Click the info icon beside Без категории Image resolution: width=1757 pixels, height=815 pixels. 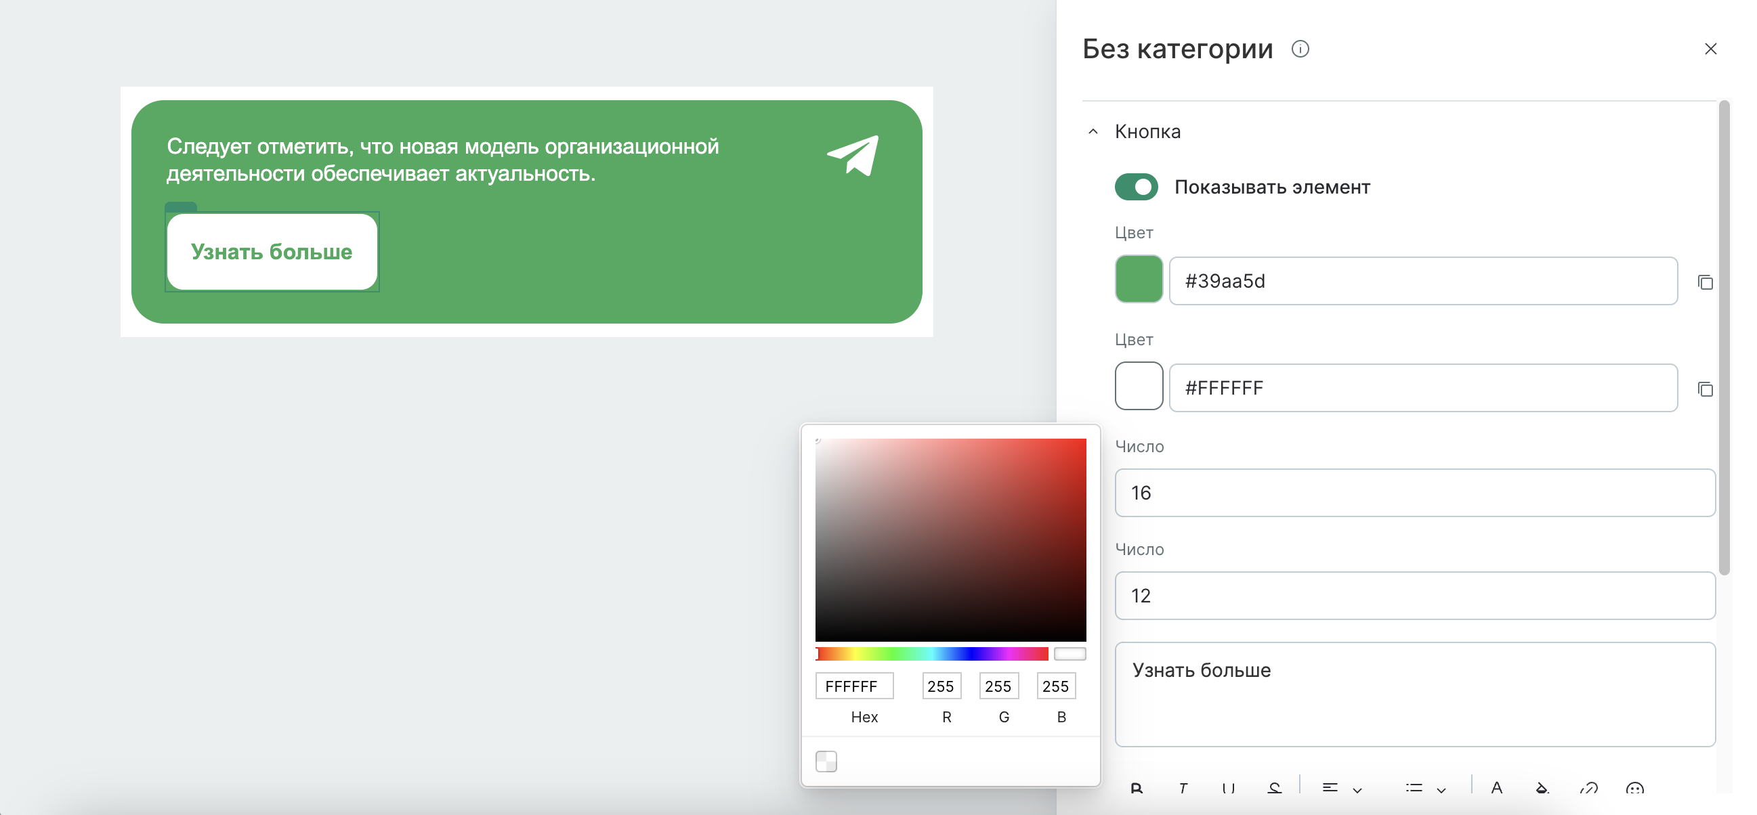pyautogui.click(x=1300, y=49)
